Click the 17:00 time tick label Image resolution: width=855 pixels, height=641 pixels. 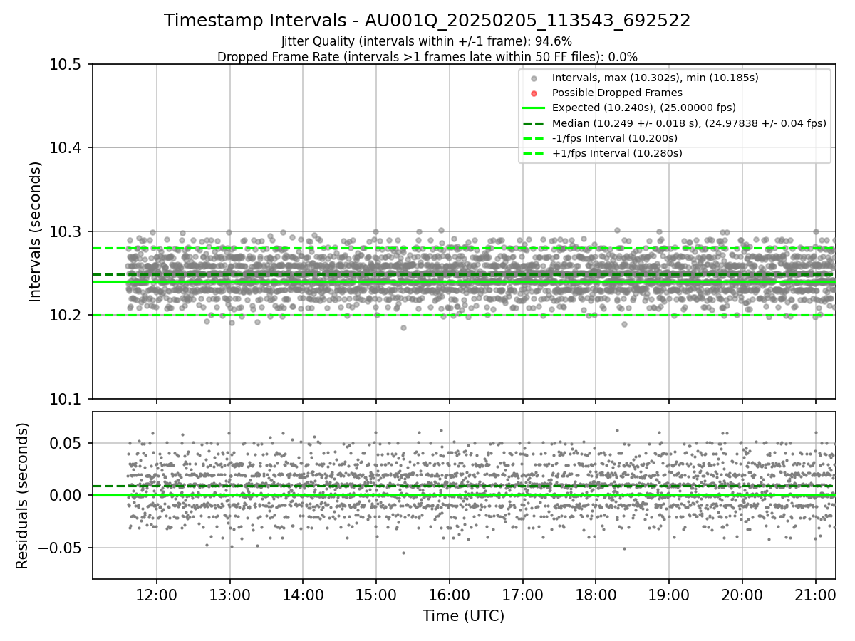pyautogui.click(x=523, y=594)
